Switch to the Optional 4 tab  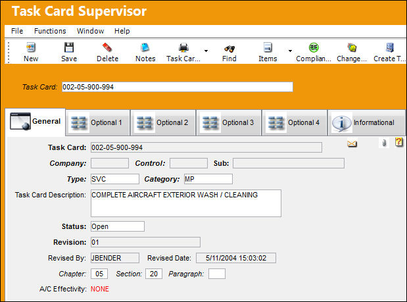pos(295,122)
